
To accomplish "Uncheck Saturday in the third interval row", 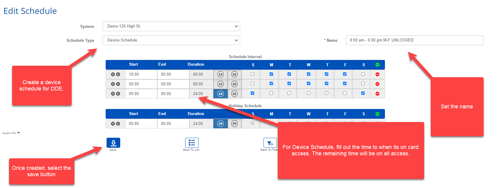I will 363,93.
